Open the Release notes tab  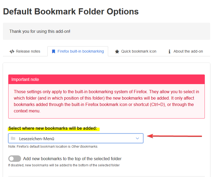[25, 52]
